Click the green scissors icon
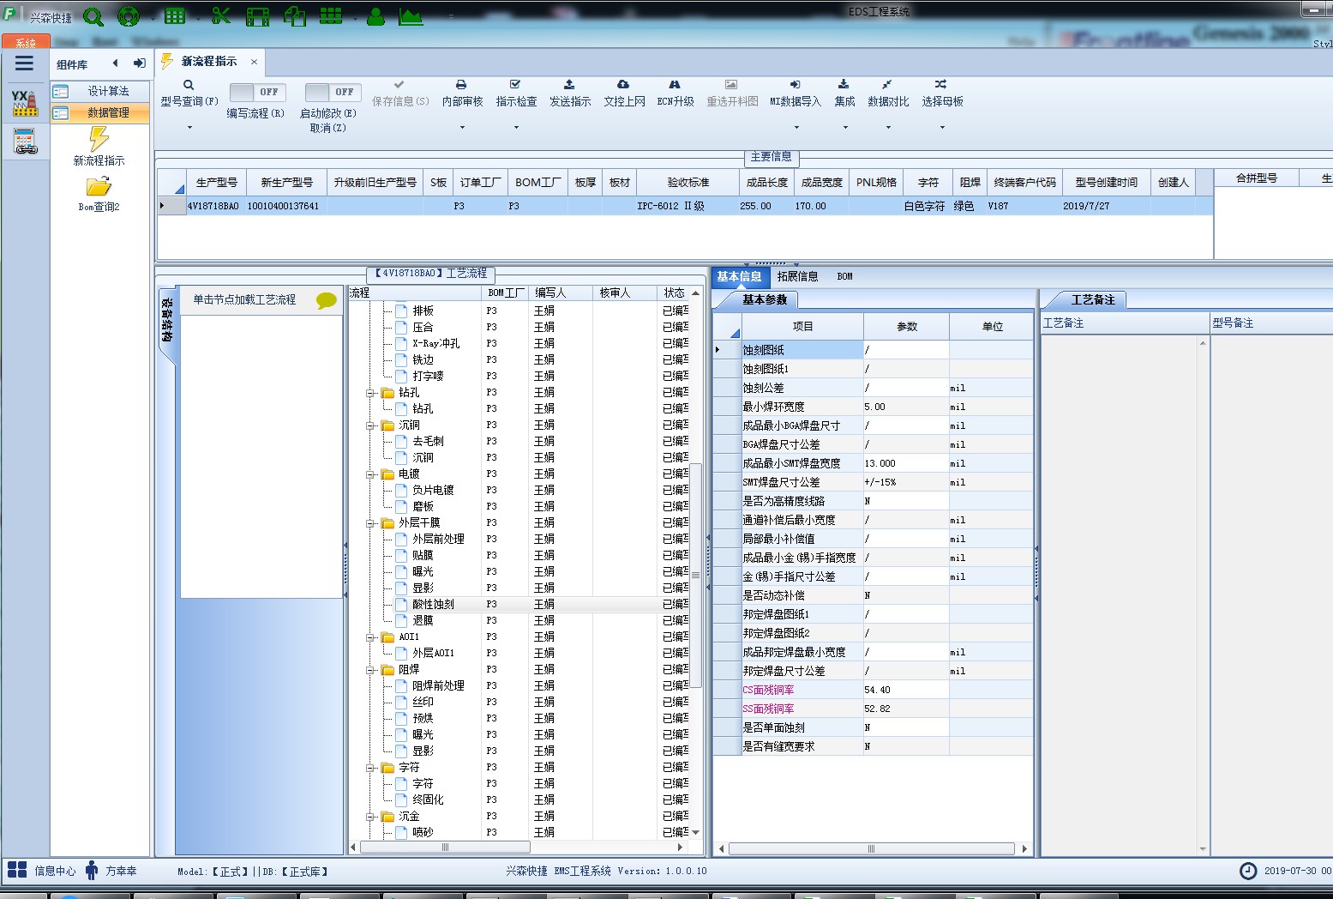This screenshot has width=1333, height=899. [x=221, y=15]
